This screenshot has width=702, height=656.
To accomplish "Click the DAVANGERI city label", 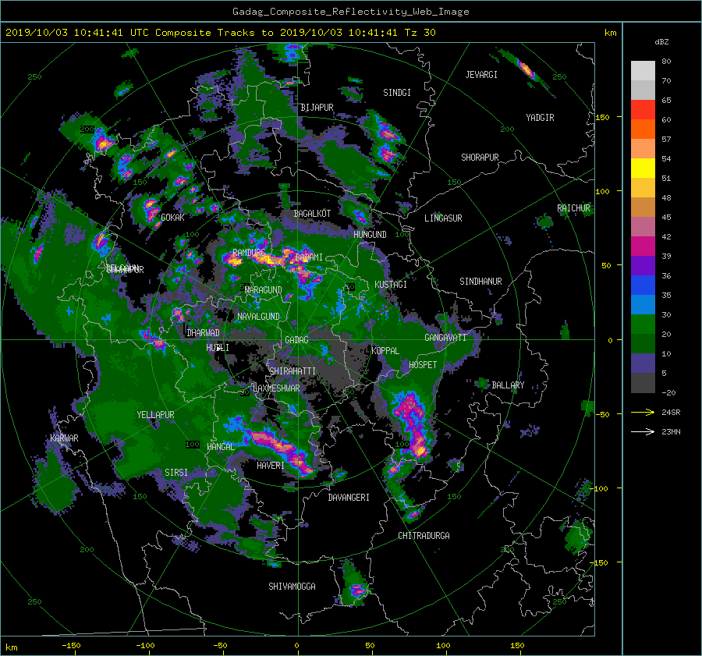I will [349, 498].
